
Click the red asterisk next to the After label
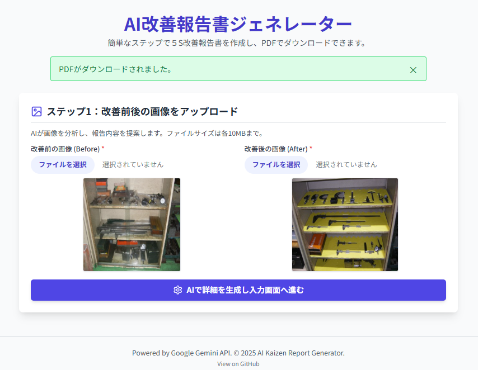tap(311, 148)
